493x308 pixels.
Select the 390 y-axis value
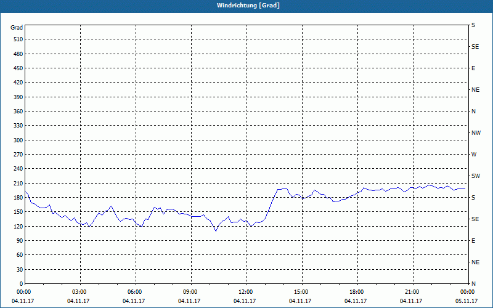pos(18,97)
